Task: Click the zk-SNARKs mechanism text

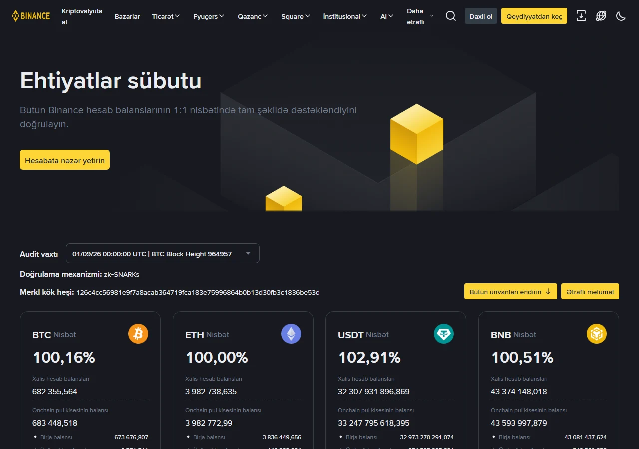Action: (x=122, y=274)
